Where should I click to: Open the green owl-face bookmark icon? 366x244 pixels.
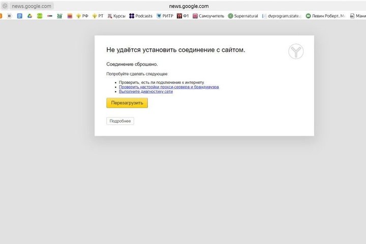39,16
